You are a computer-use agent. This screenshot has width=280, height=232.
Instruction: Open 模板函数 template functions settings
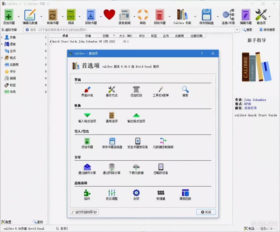pyautogui.click(x=185, y=195)
